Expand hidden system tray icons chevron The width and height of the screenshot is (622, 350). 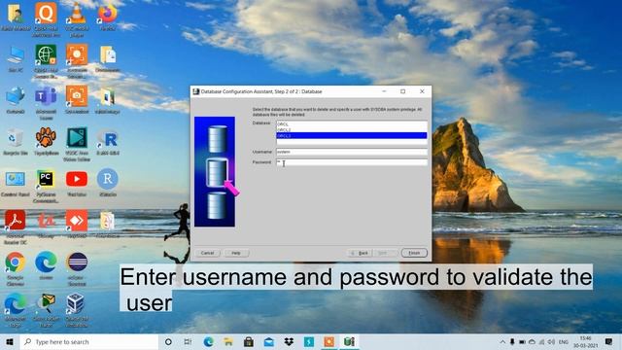coord(502,341)
